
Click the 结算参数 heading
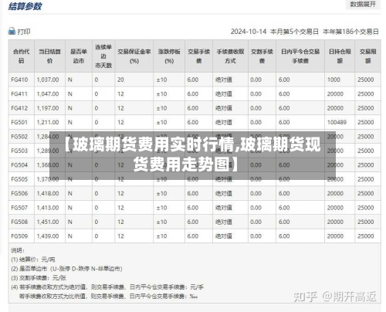coord(25,6)
